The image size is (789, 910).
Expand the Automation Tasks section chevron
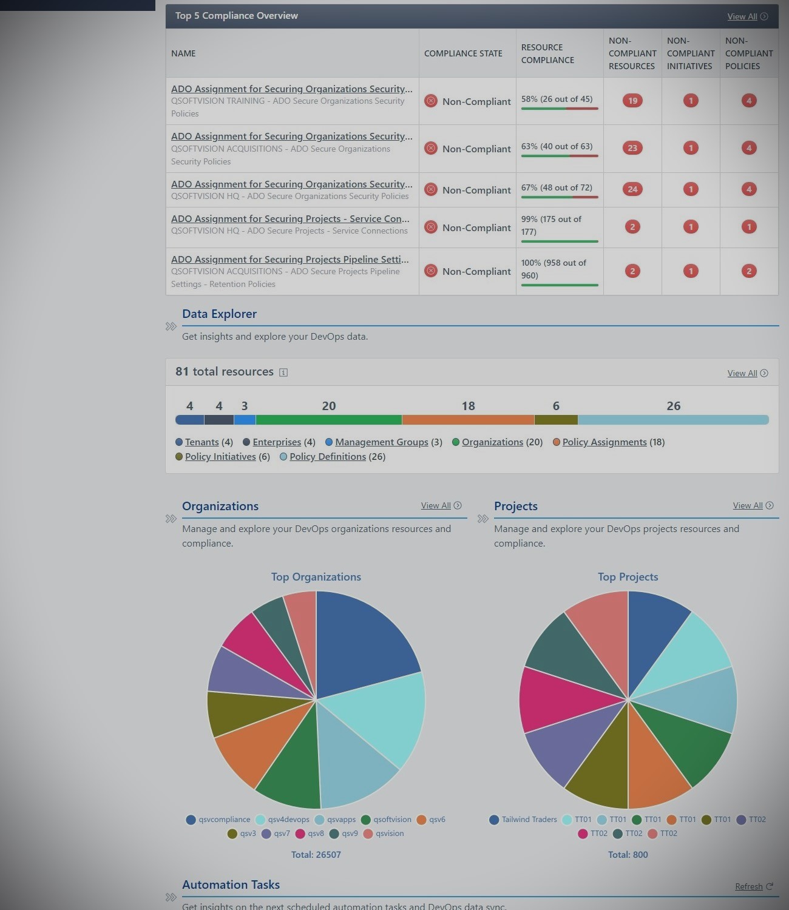[x=171, y=897]
